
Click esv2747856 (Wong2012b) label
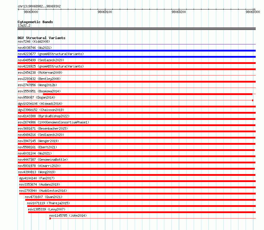(x=37, y=85)
